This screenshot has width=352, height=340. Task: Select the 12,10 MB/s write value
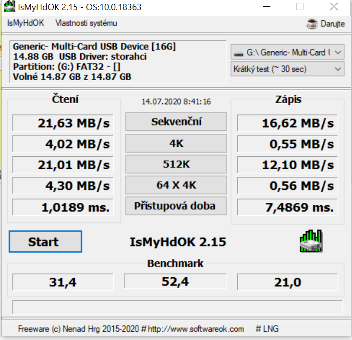coord(287,164)
